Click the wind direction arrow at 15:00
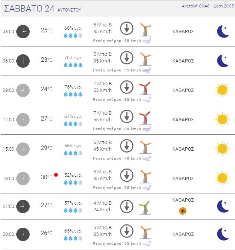This screenshot has height=250, width=235. tap(127, 146)
